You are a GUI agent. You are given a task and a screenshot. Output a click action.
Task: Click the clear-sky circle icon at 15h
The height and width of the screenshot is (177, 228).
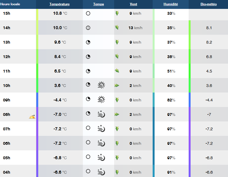[88, 13]
